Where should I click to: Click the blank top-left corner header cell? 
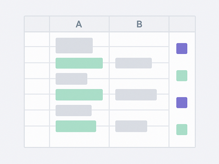coord(37,24)
